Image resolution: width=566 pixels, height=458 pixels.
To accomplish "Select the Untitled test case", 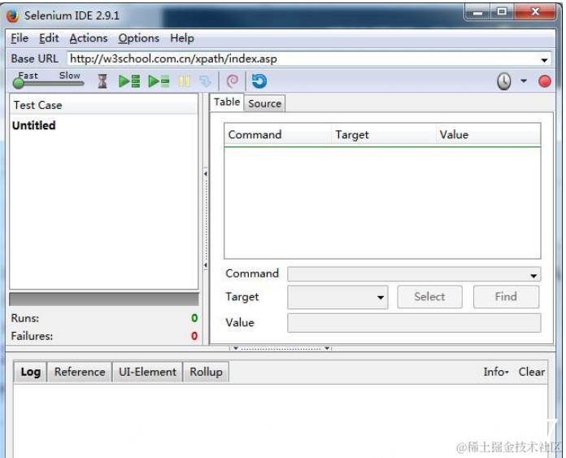I will click(x=34, y=125).
